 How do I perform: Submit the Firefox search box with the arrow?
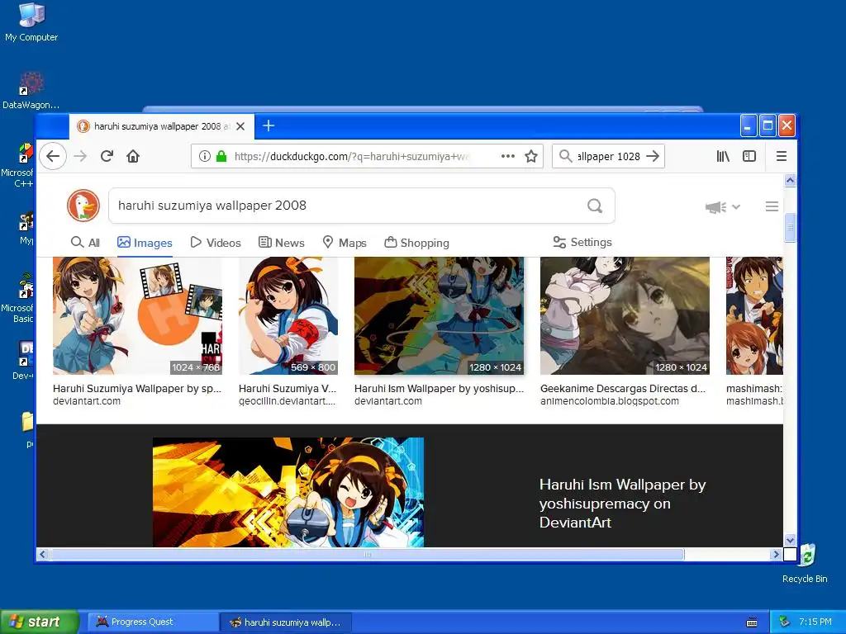653,156
